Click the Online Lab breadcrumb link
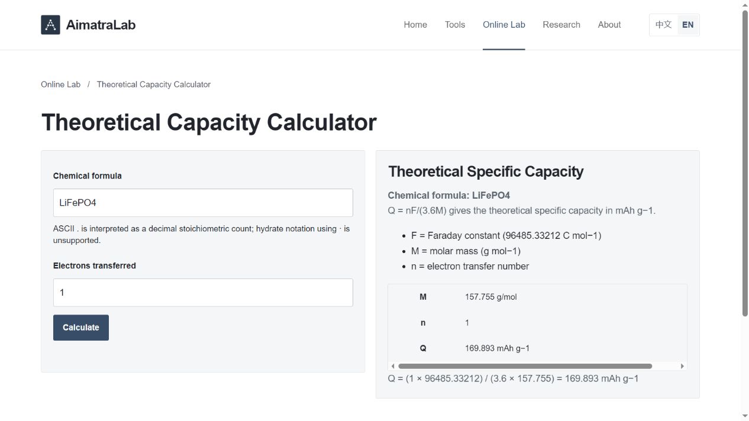 pyautogui.click(x=60, y=85)
